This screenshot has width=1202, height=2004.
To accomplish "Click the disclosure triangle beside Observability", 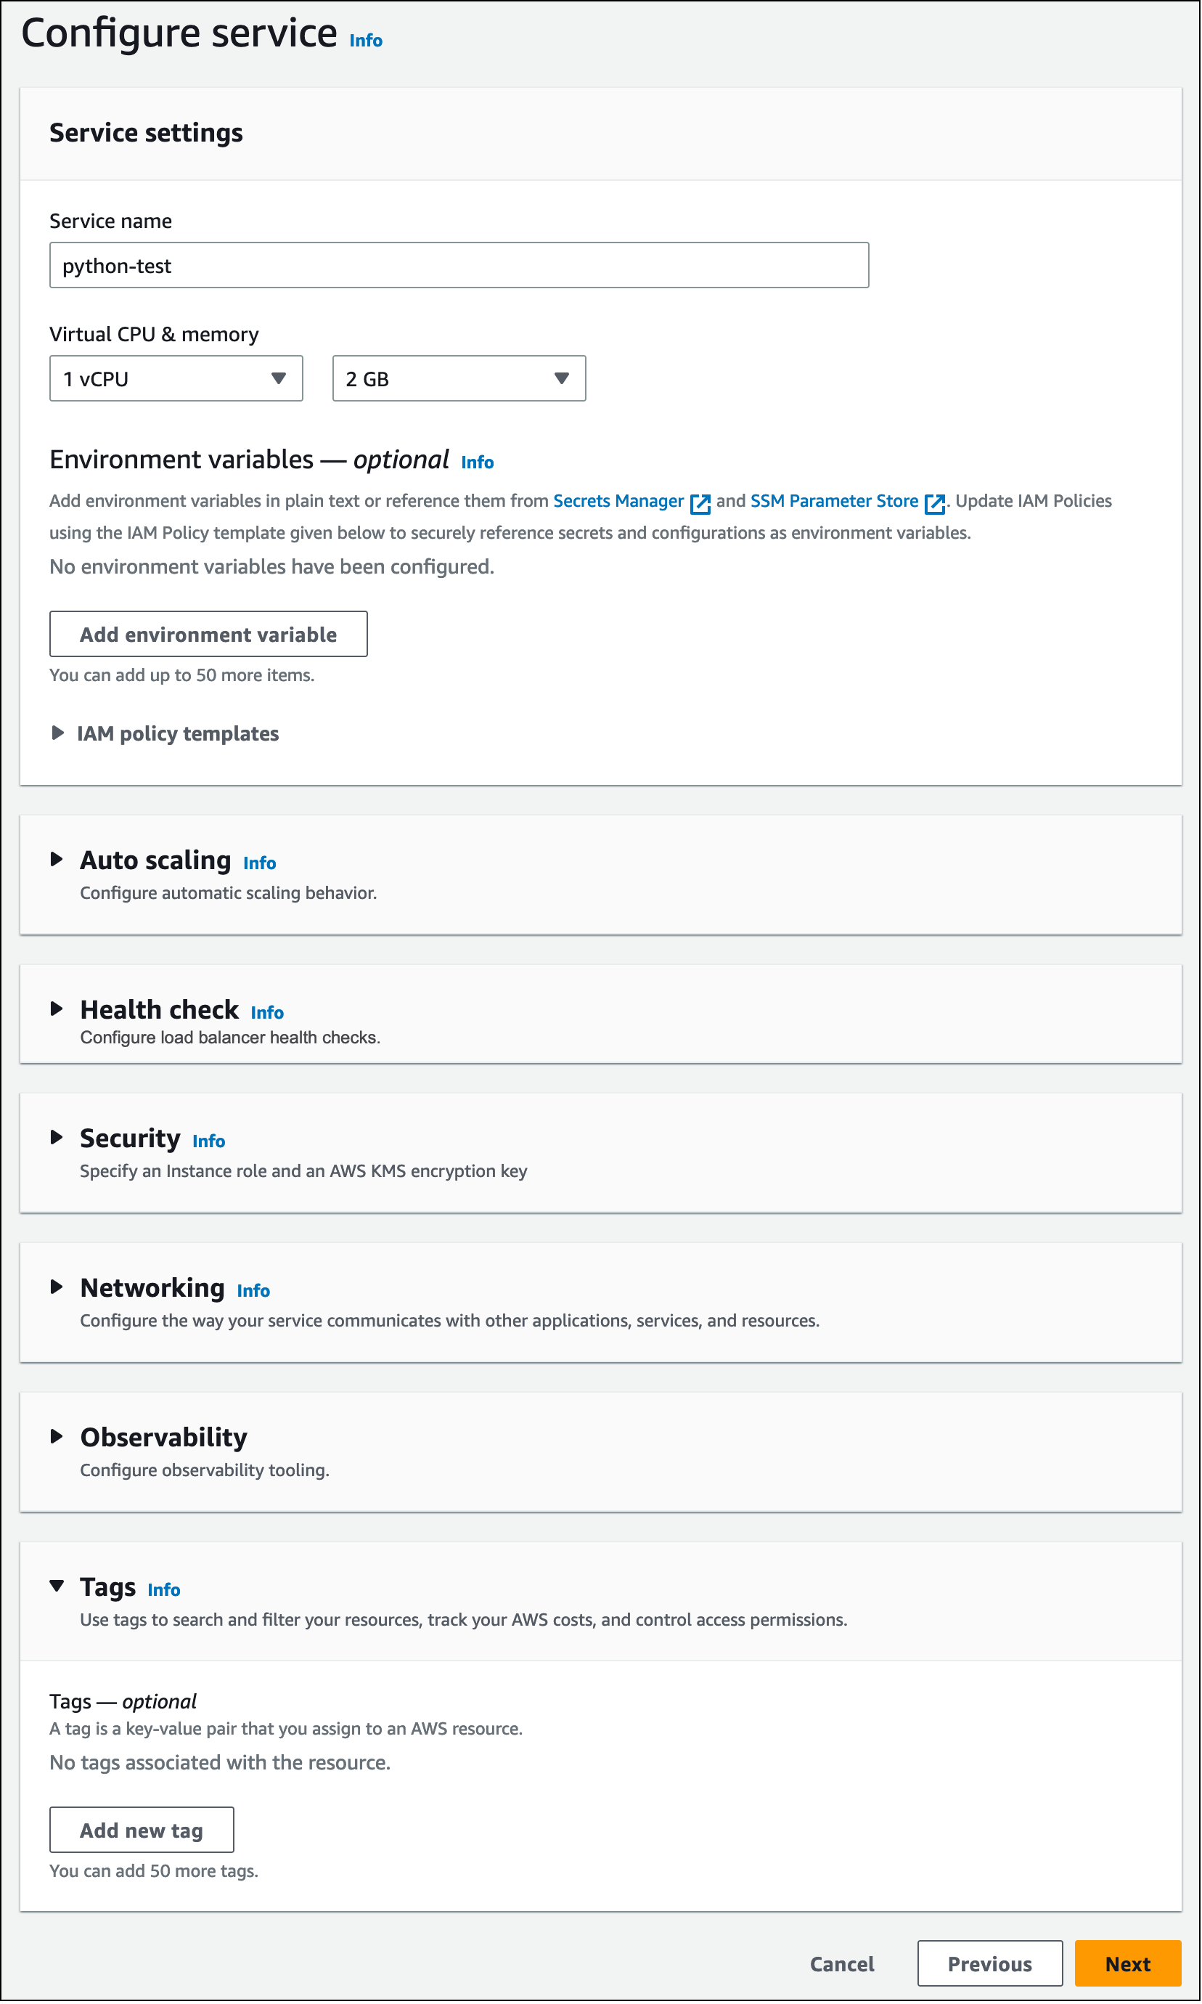I will click(x=57, y=1437).
